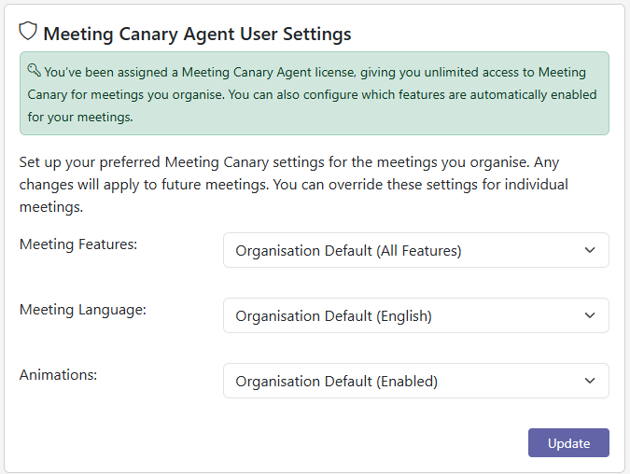Click the chevron arrow on Animations
Viewport: 630px width, 474px height.
point(589,381)
